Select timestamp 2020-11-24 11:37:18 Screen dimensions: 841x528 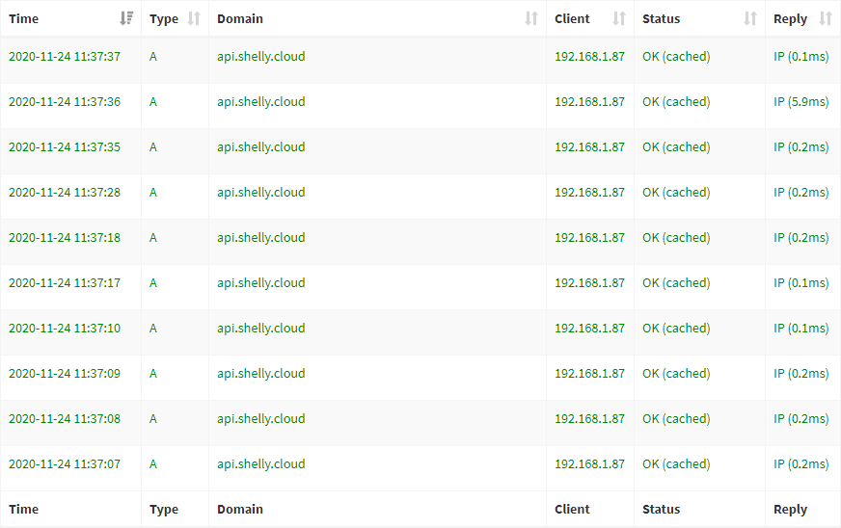pos(65,237)
